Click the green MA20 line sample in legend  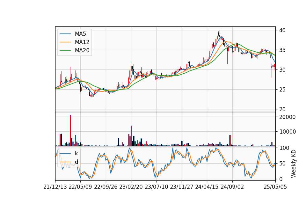pyautogui.click(x=65, y=51)
